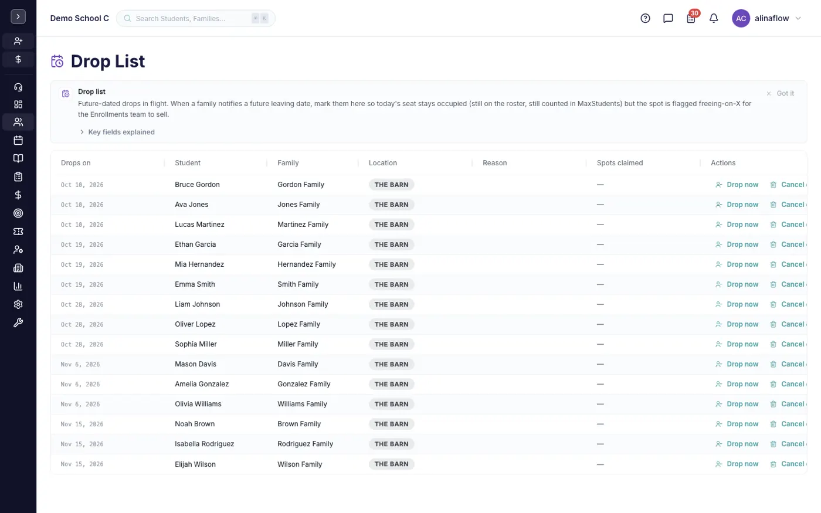Sort by the Drops on column header

tap(76, 163)
